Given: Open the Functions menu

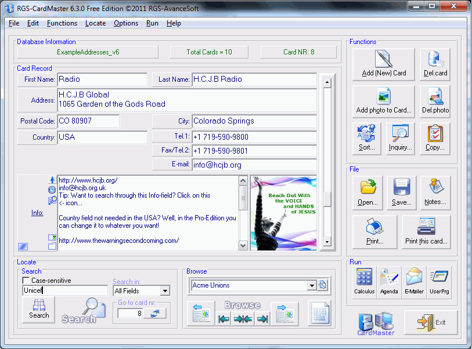Looking at the screenshot, I should (62, 23).
